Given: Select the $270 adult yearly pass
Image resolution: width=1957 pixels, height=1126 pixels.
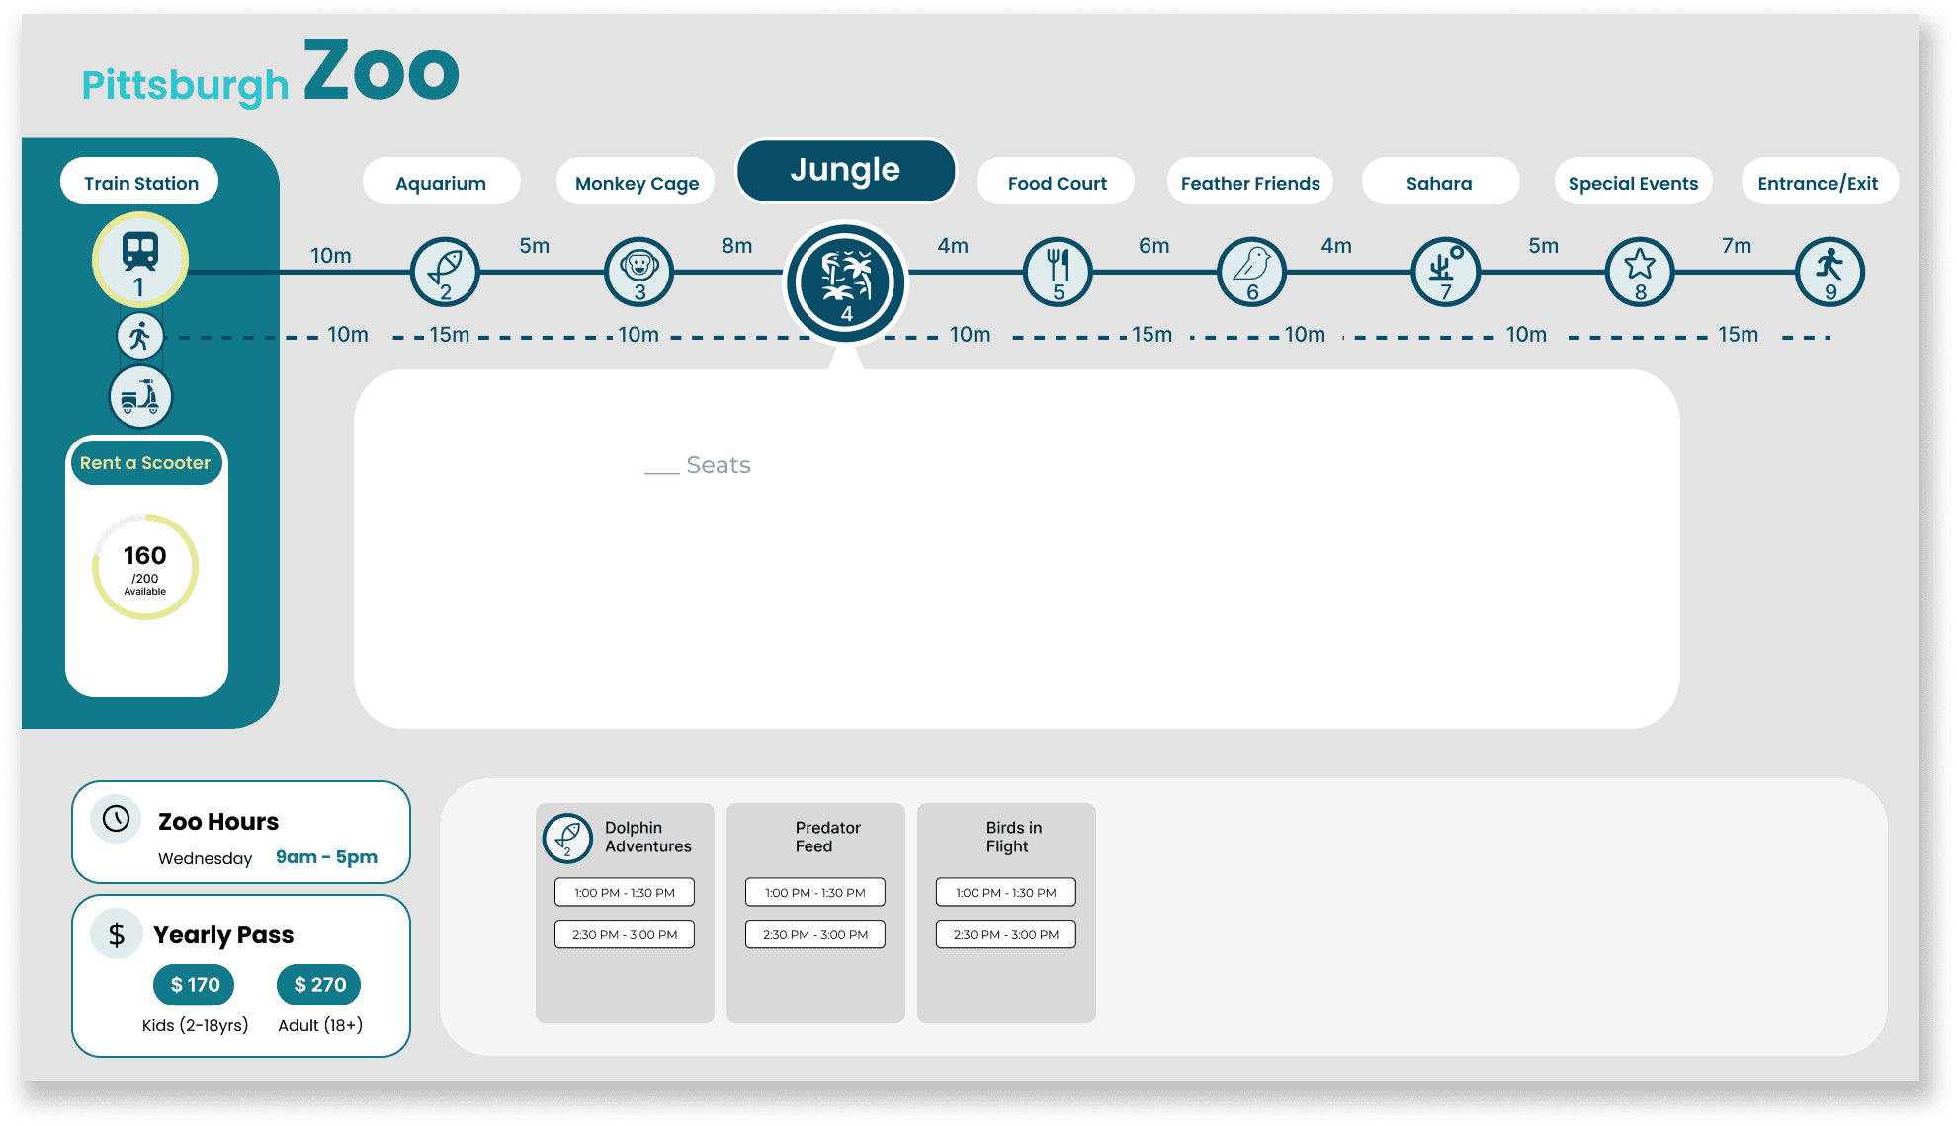Looking at the screenshot, I should pos(319,984).
